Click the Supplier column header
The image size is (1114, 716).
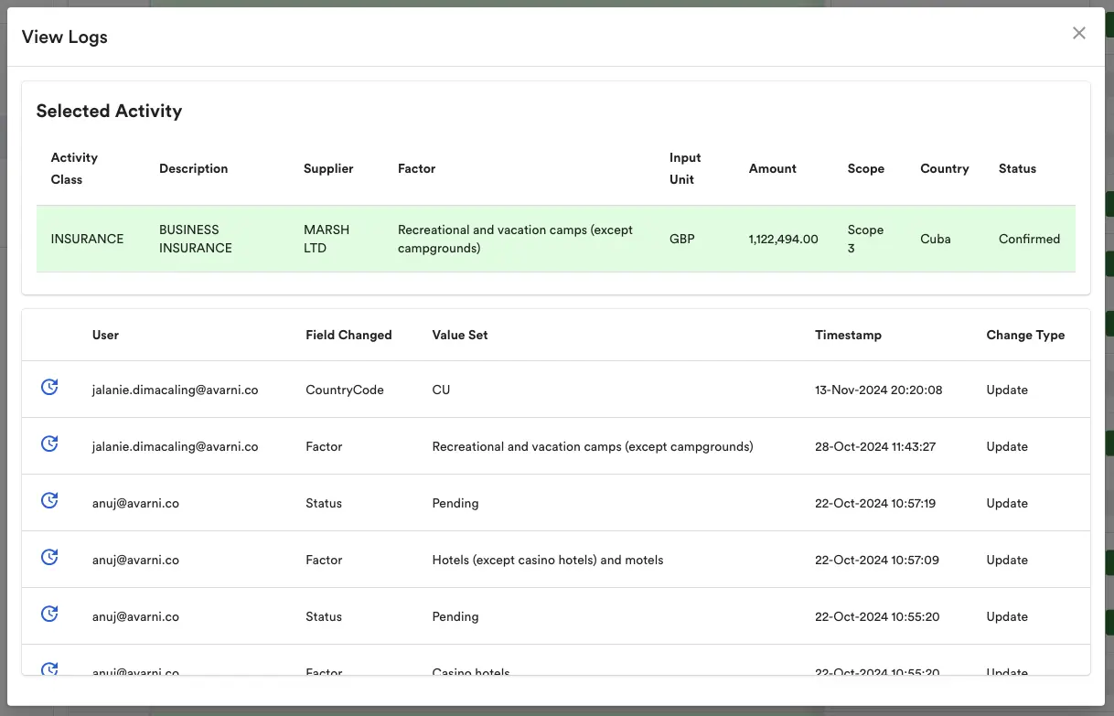328,168
